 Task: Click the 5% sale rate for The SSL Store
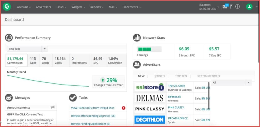[x=206, y=88]
